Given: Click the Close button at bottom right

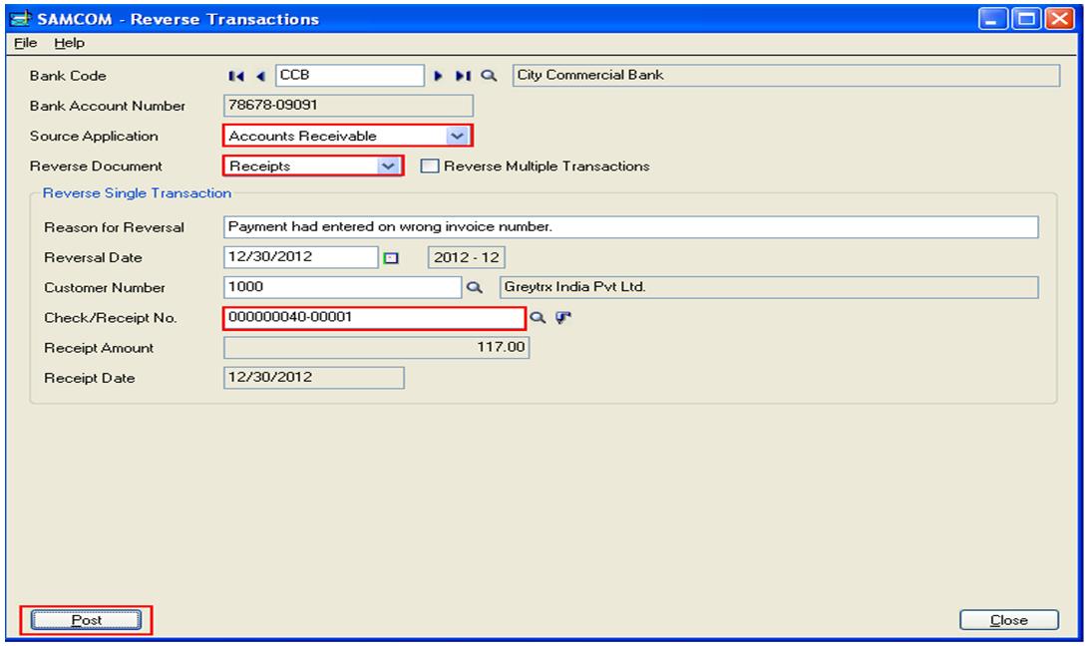Looking at the screenshot, I should point(1009,620).
